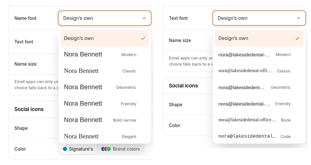Choose Classic Nora Bennett font option

(105, 71)
